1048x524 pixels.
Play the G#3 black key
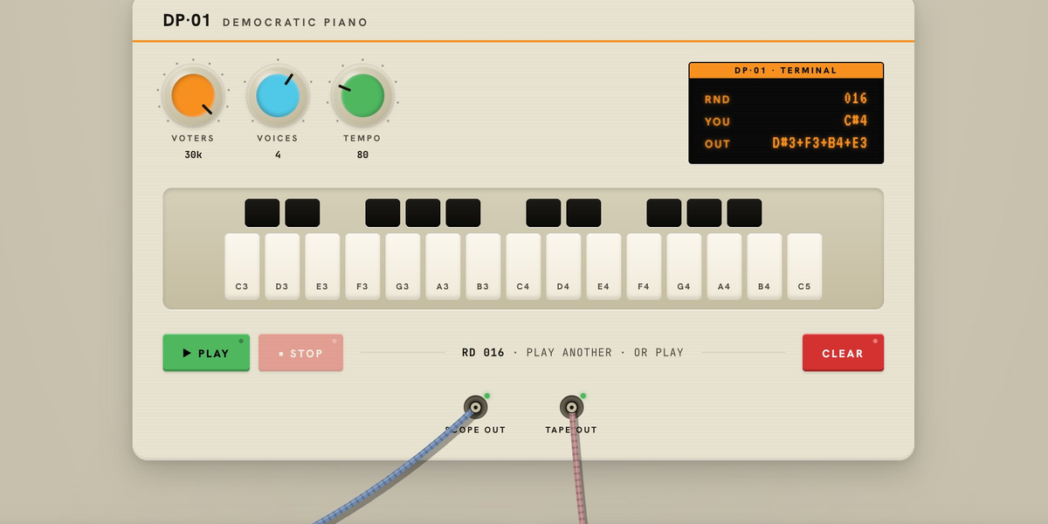423,213
